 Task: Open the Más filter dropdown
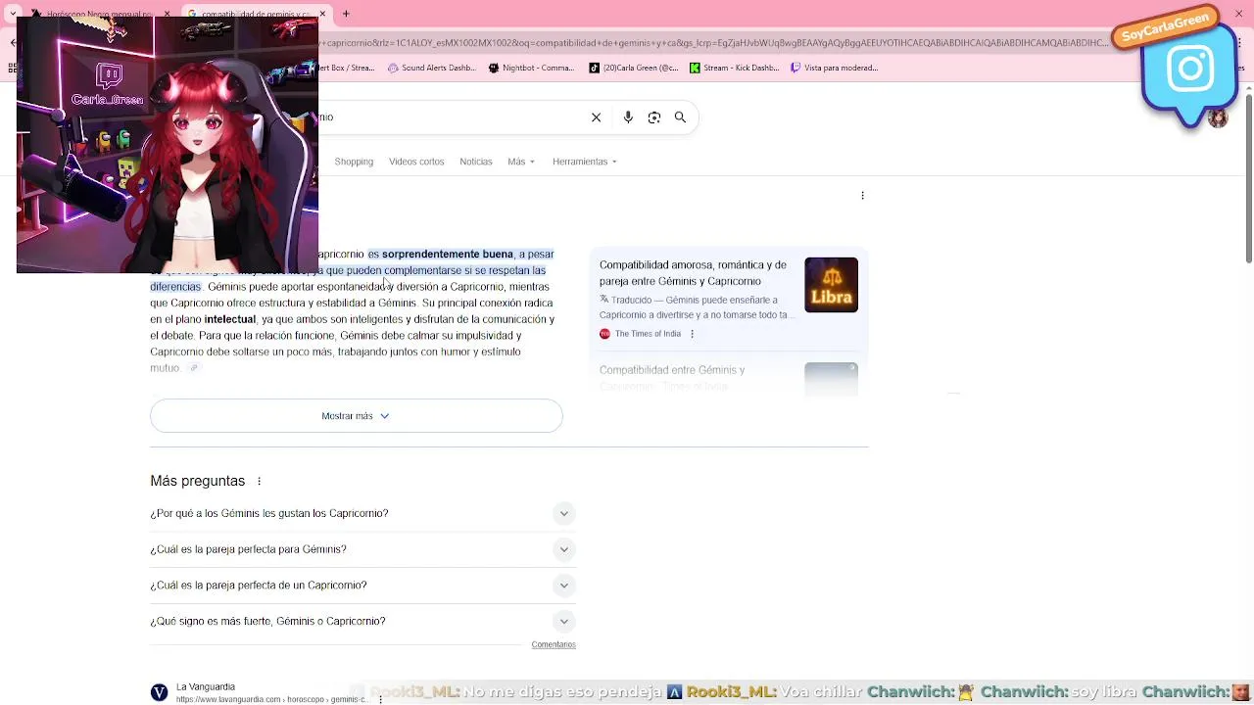[521, 162]
